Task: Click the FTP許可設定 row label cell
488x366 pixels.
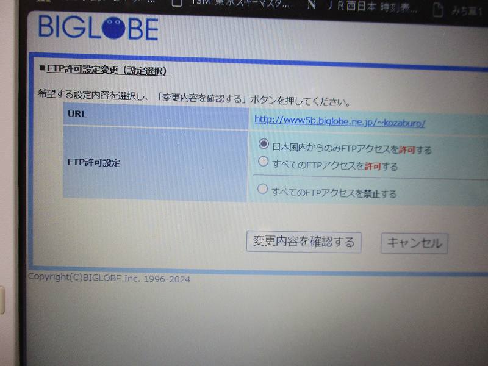Action: click(156, 163)
